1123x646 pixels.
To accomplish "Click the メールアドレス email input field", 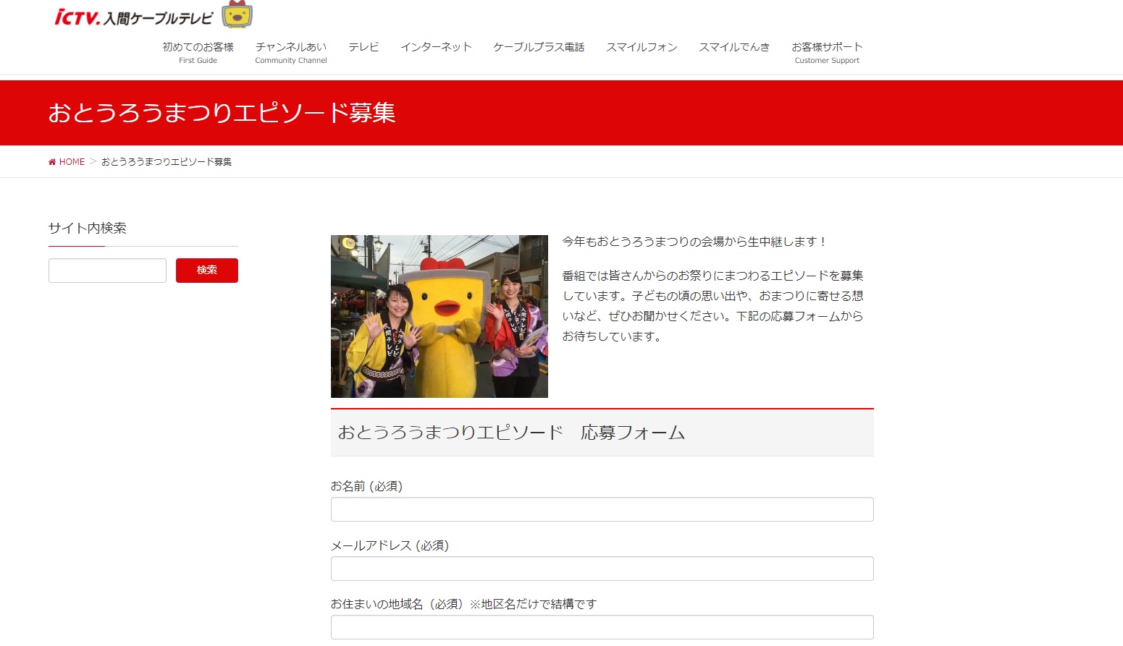I will click(x=602, y=569).
